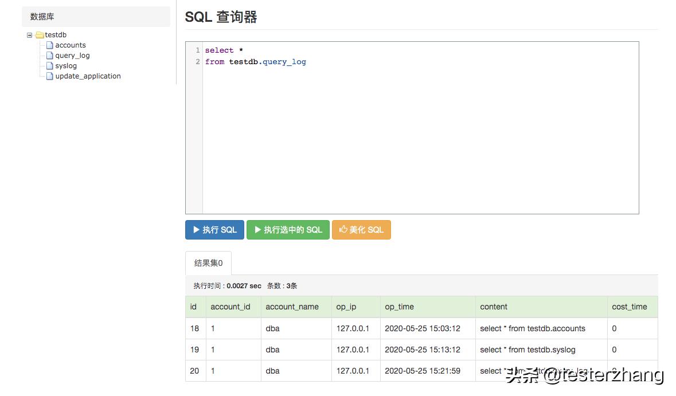This screenshot has height=396, width=676.
Task: Beautify the query using 美化 SQL
Action: (361, 229)
